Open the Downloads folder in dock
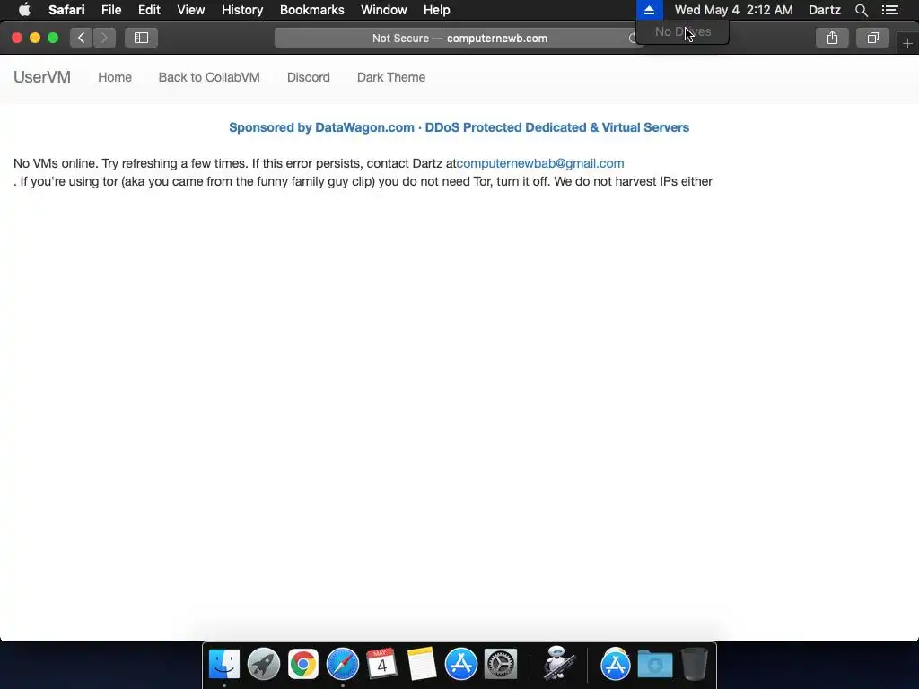919x689 pixels. coord(654,664)
